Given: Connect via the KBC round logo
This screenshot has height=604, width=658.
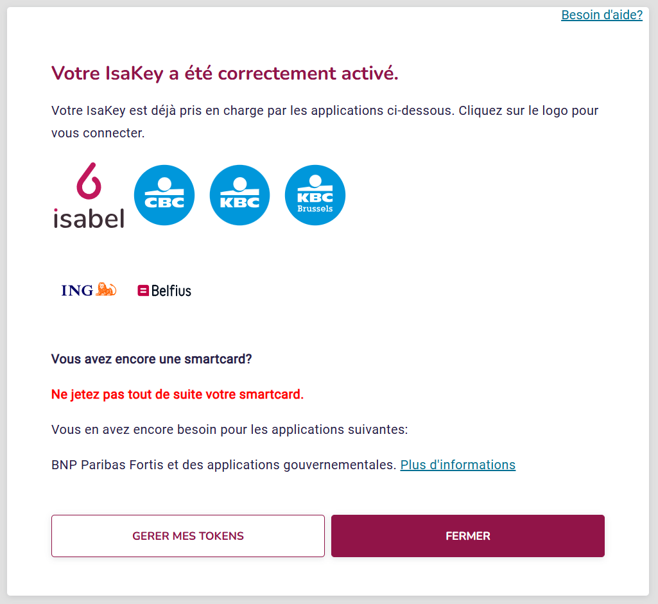Looking at the screenshot, I should 239,195.
